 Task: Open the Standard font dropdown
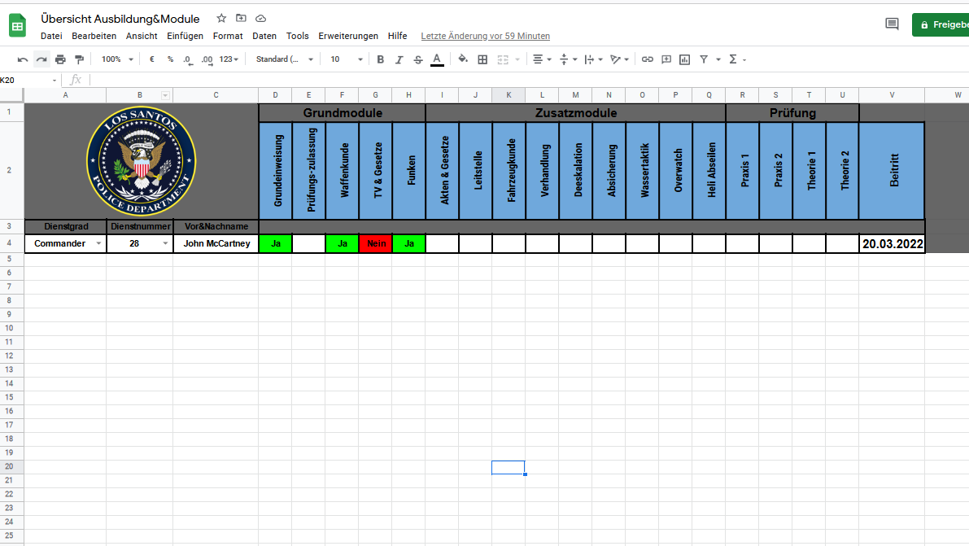(284, 59)
